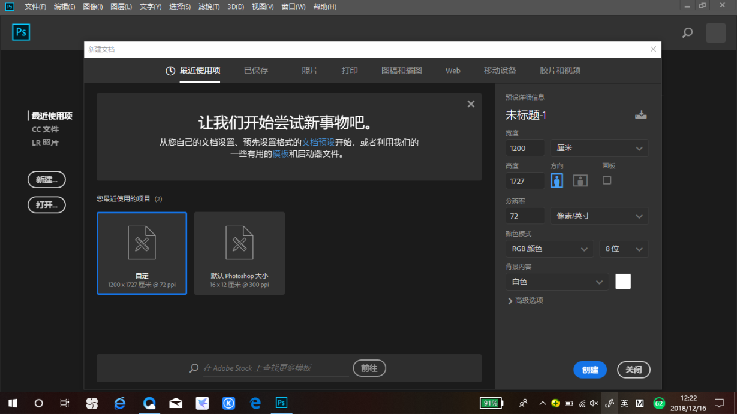737x414 pixels.
Task: Switch to the 已保存 tab
Action: click(256, 71)
